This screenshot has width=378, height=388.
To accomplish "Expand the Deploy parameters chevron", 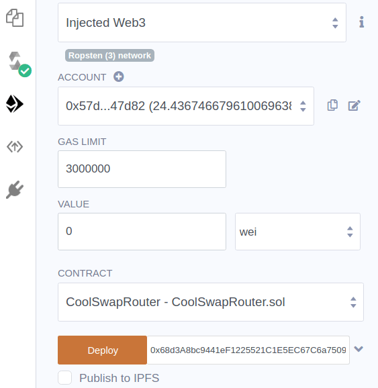I will [359, 349].
